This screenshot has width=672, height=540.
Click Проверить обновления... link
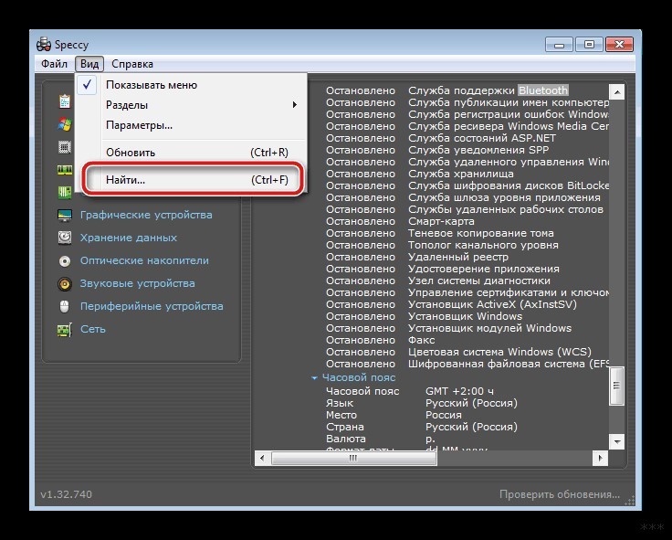(x=560, y=494)
